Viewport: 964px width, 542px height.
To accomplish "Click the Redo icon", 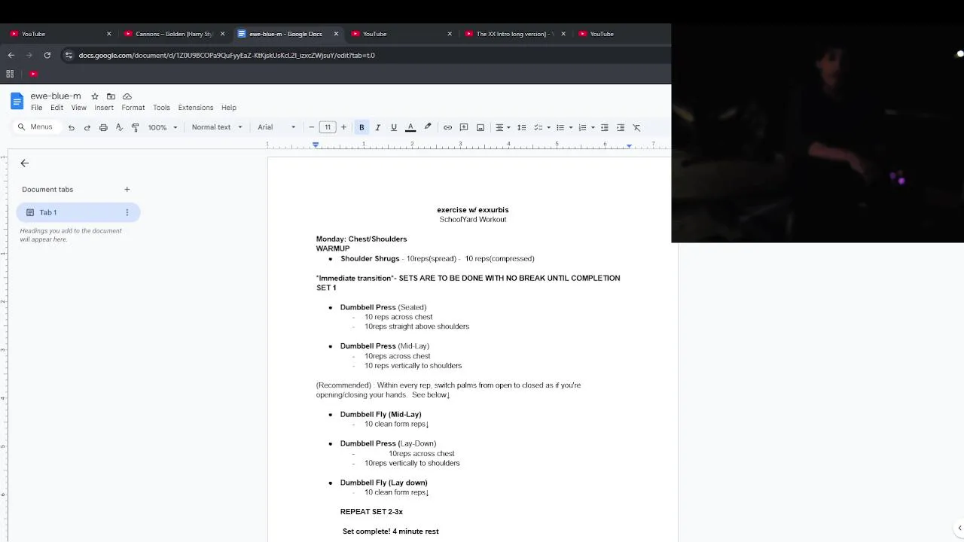I will click(87, 127).
